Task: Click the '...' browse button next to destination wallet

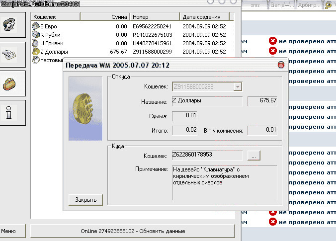Action: click(253, 156)
